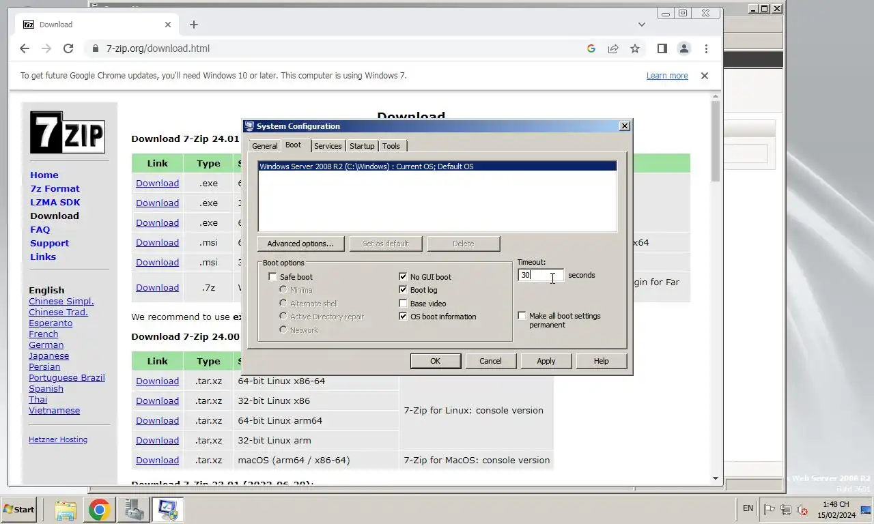
Task: Click Cancel in System Configuration
Action: click(x=490, y=361)
